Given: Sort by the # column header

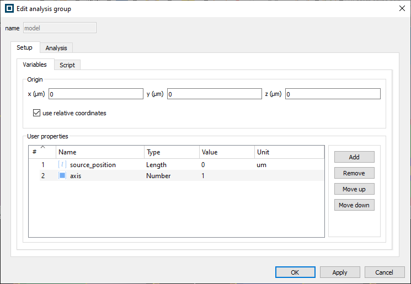Looking at the screenshot, I should tap(42, 152).
